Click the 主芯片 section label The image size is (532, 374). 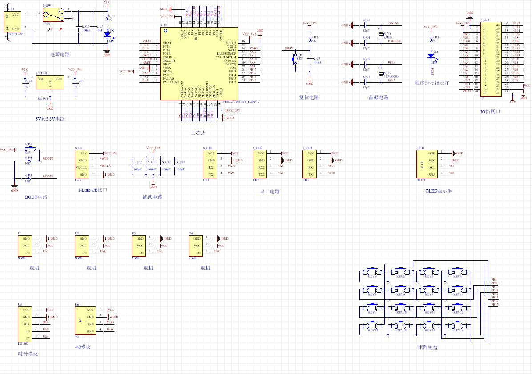click(198, 133)
